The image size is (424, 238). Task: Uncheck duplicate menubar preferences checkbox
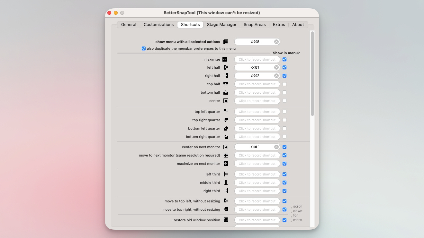144,48
